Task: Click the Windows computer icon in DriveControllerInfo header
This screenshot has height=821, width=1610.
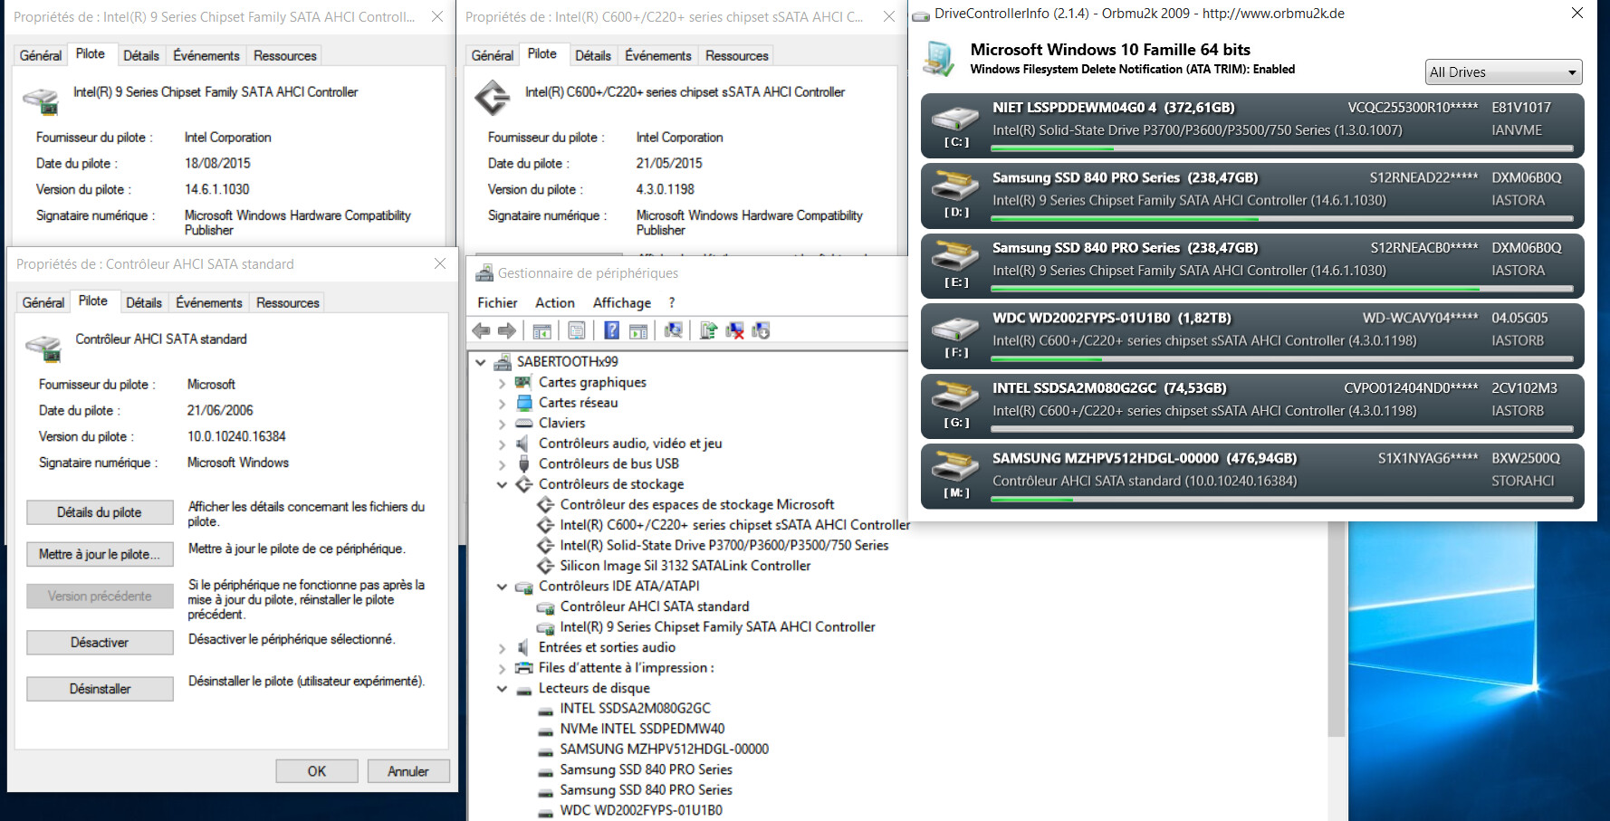Action: 939,59
